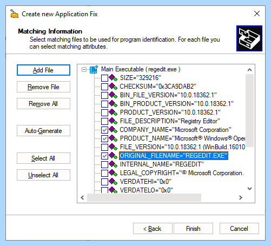
Task: Select the INTERNAL_NAME="REGEDIT" row
Action: pyautogui.click(x=162, y=164)
